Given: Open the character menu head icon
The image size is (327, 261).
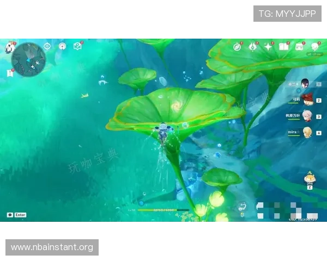Looking at the screenshot, I should (x=314, y=47).
